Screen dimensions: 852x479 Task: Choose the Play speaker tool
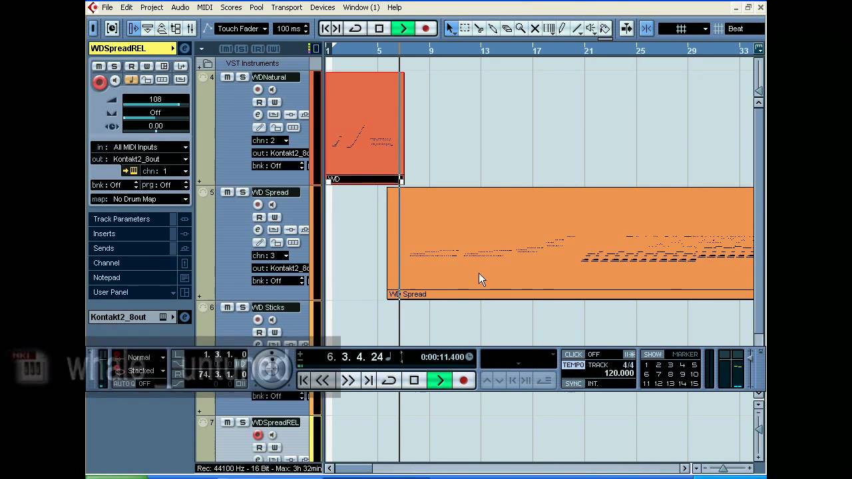point(590,29)
